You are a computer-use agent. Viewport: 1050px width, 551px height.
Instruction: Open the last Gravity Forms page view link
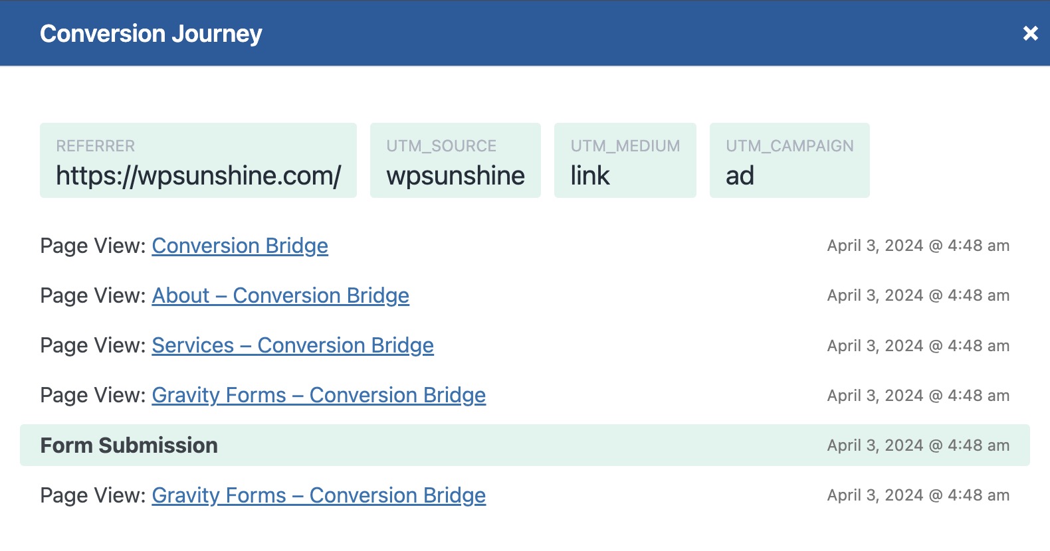[319, 495]
